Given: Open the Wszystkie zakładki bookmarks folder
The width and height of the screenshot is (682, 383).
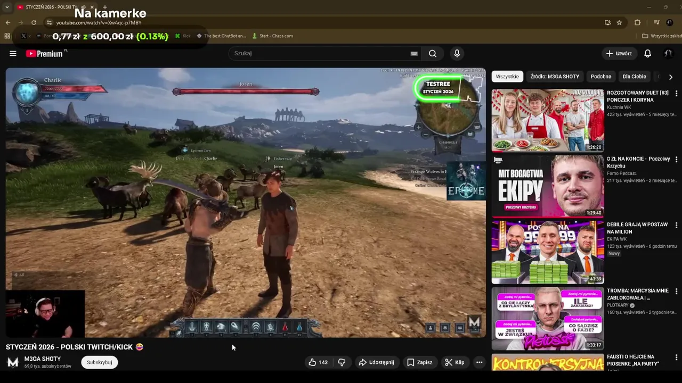Looking at the screenshot, I should pos(662,36).
